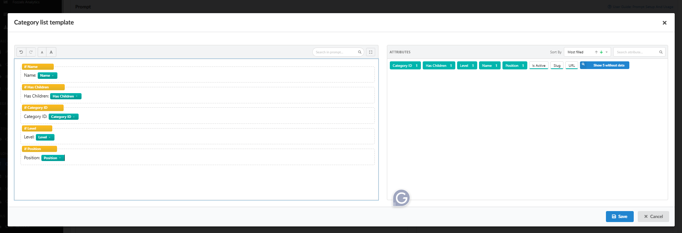682x233 pixels.
Task: Select the Is Active attribute chip
Action: point(539,66)
